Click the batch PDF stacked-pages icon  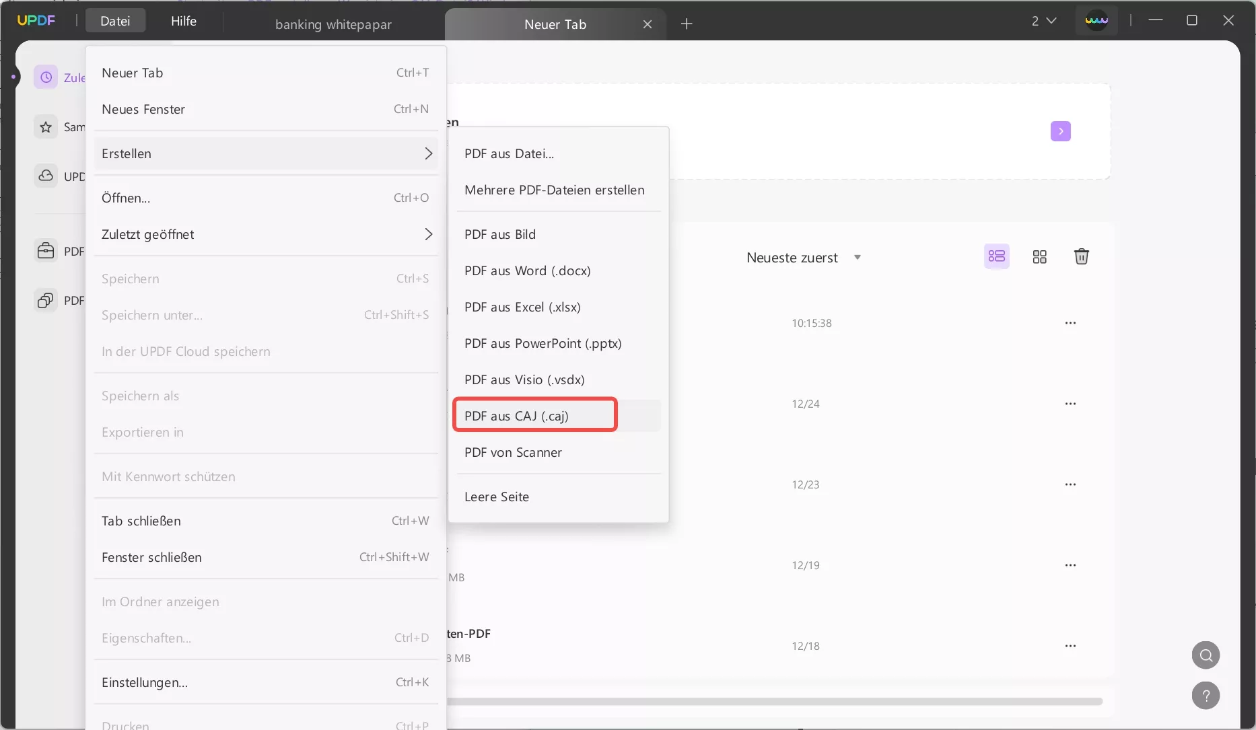[46, 300]
